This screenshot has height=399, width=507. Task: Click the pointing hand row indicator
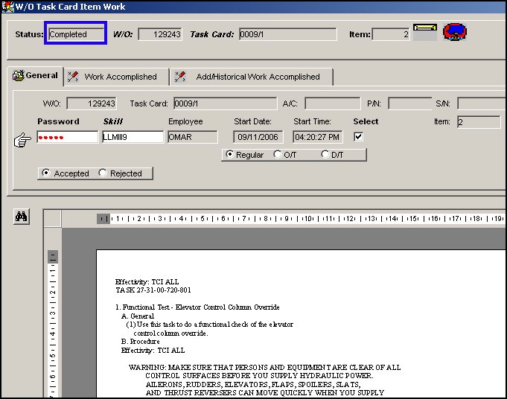[x=22, y=140]
